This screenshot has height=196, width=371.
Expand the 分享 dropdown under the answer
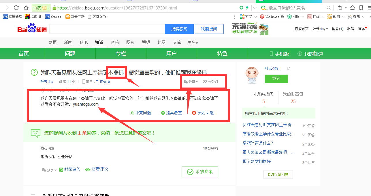pos(49,170)
